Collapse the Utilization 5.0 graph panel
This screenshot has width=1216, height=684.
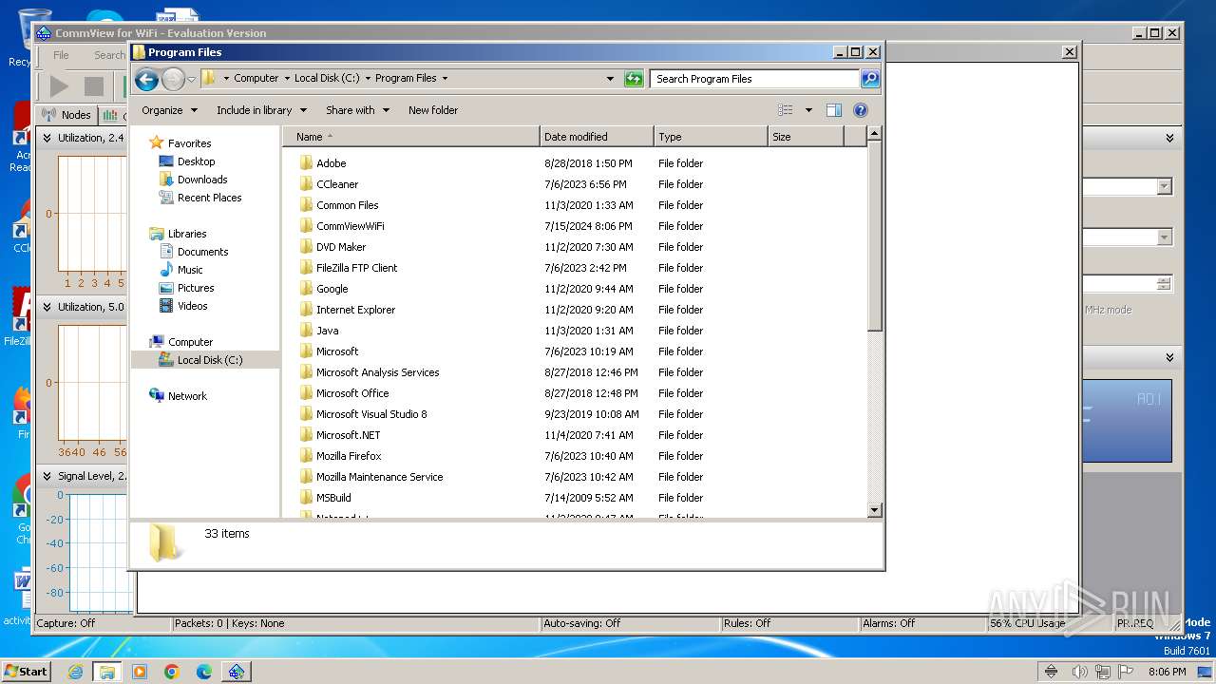(x=47, y=307)
